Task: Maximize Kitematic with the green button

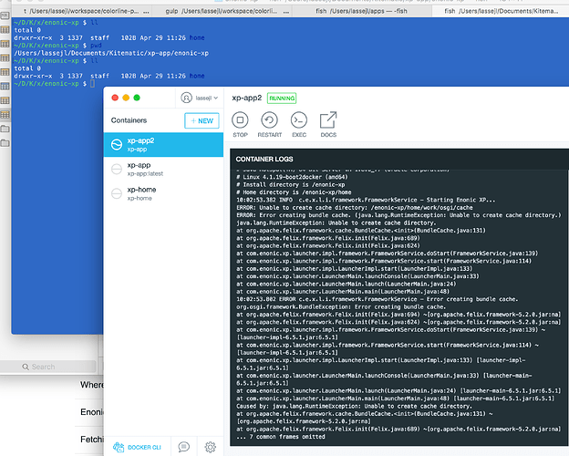Action: 137,98
